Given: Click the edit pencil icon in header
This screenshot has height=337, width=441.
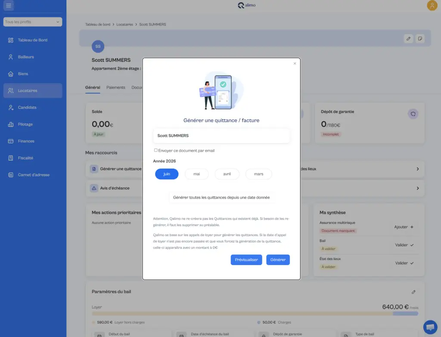Looking at the screenshot, I should point(408,39).
